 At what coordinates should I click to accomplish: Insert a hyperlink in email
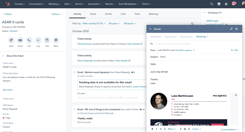coord(181,129)
